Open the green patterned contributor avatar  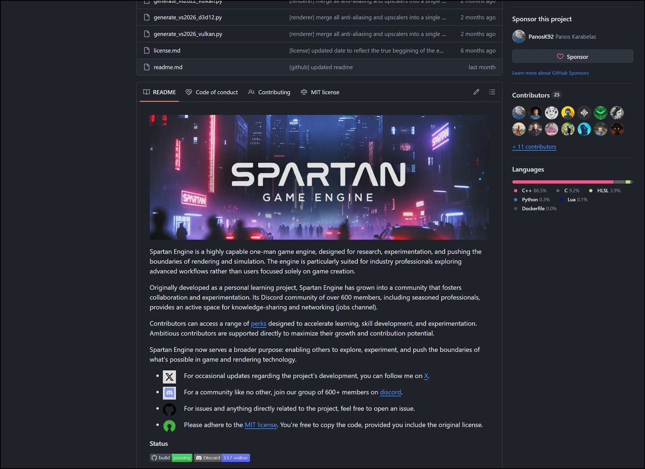[600, 112]
